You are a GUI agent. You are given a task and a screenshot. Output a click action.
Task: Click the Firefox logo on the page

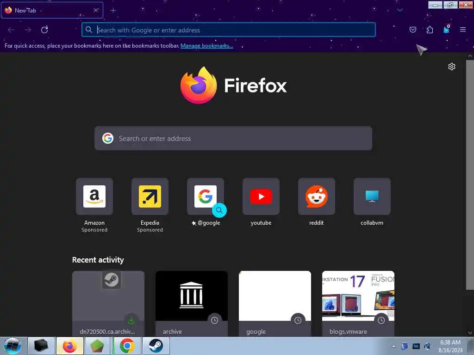(x=233, y=86)
